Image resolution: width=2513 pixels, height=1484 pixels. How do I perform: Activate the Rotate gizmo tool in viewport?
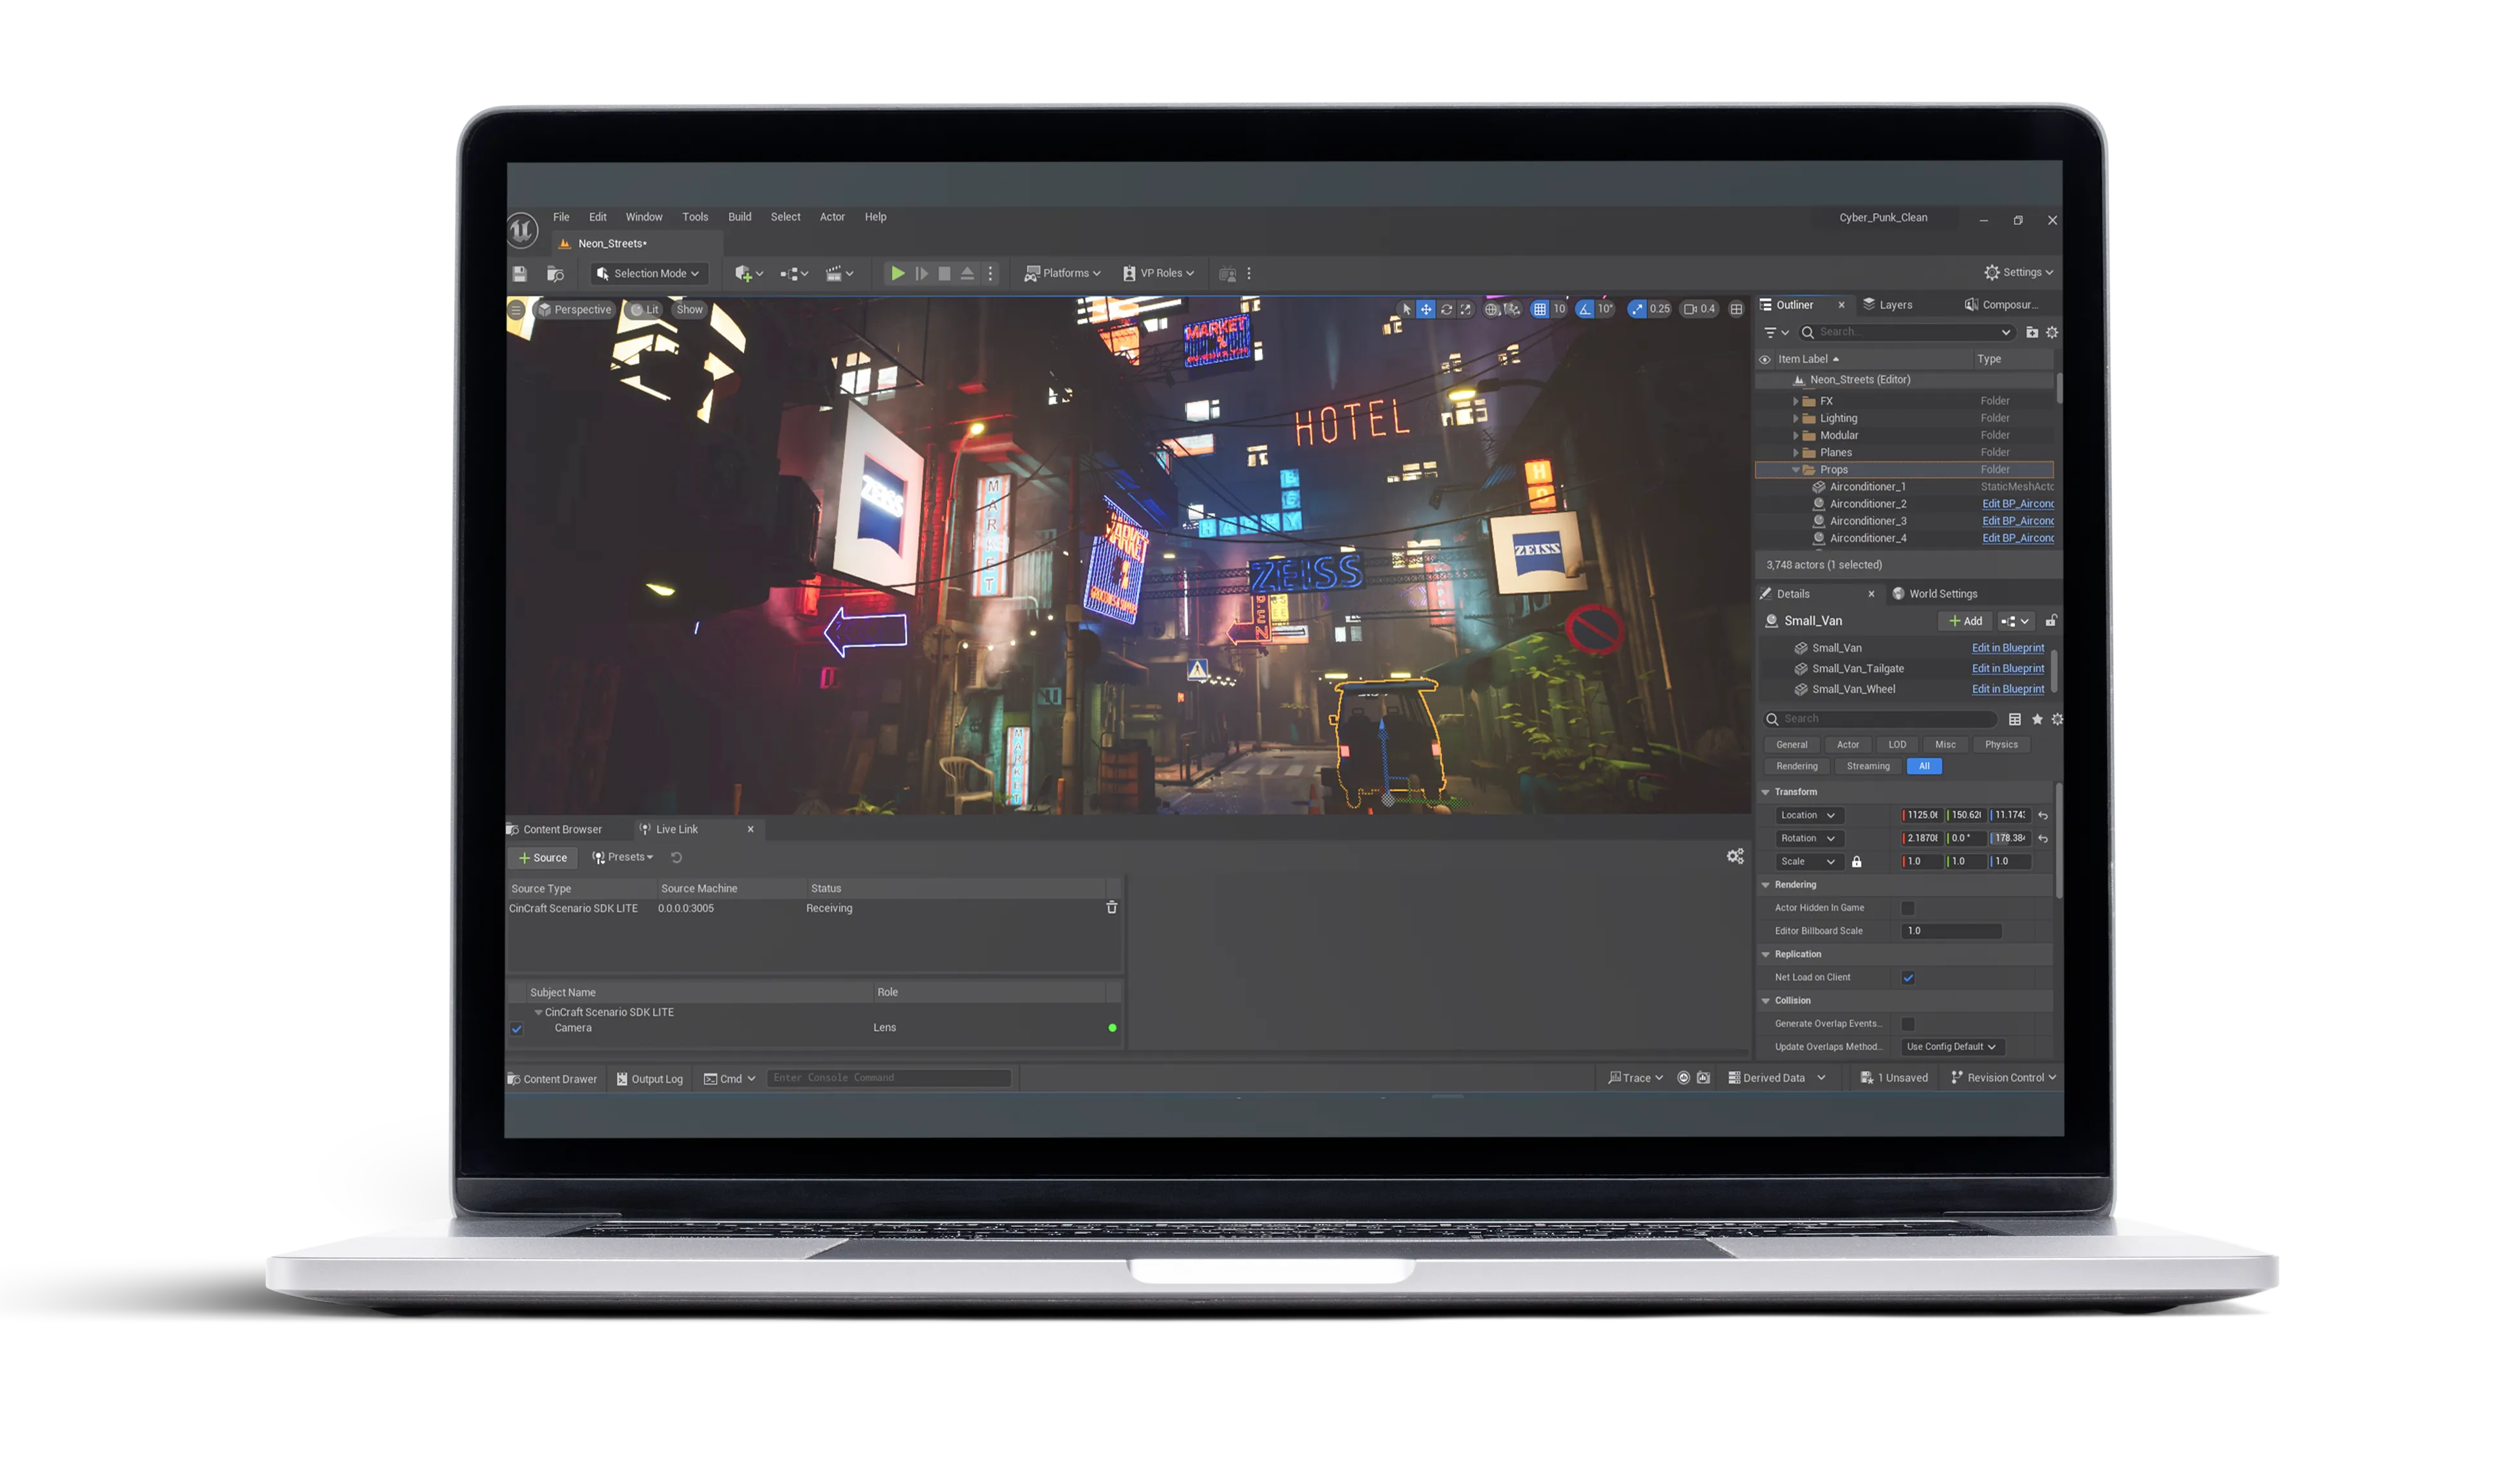point(1445,309)
